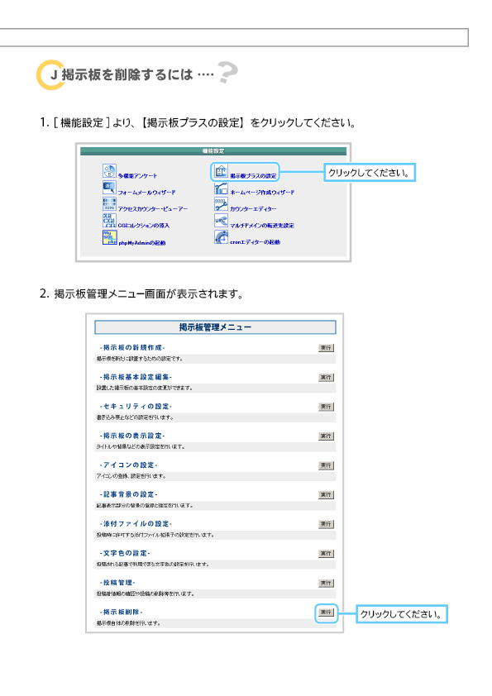
Task: Click the 多機能アンケート survey icon
Action: [x=109, y=171]
